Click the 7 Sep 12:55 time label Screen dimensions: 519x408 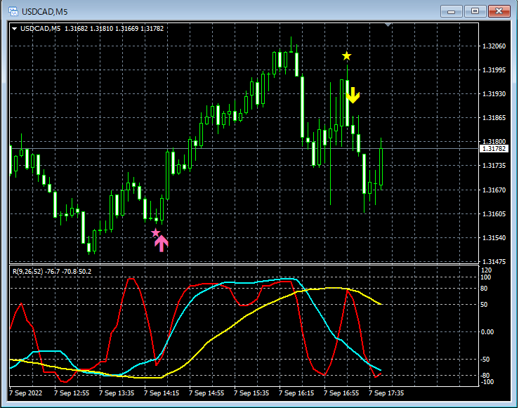click(72, 393)
